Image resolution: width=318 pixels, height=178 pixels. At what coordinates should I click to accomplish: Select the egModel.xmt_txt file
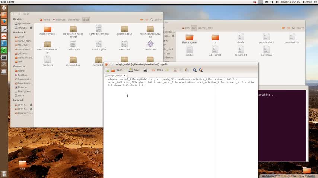(x=99, y=30)
